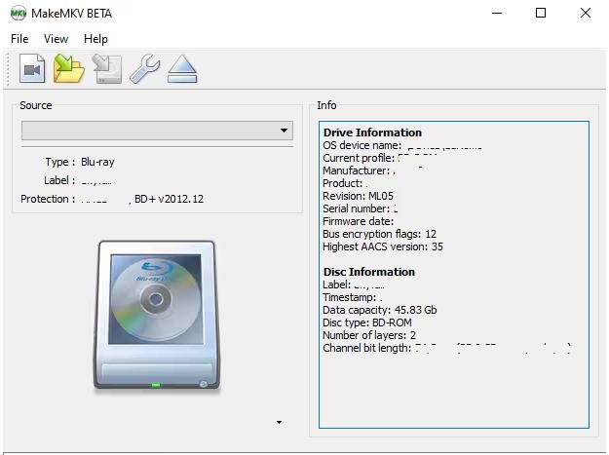Screen dimensions: 609x455
Task: Click the Channel bit length line
Action: coord(446,348)
